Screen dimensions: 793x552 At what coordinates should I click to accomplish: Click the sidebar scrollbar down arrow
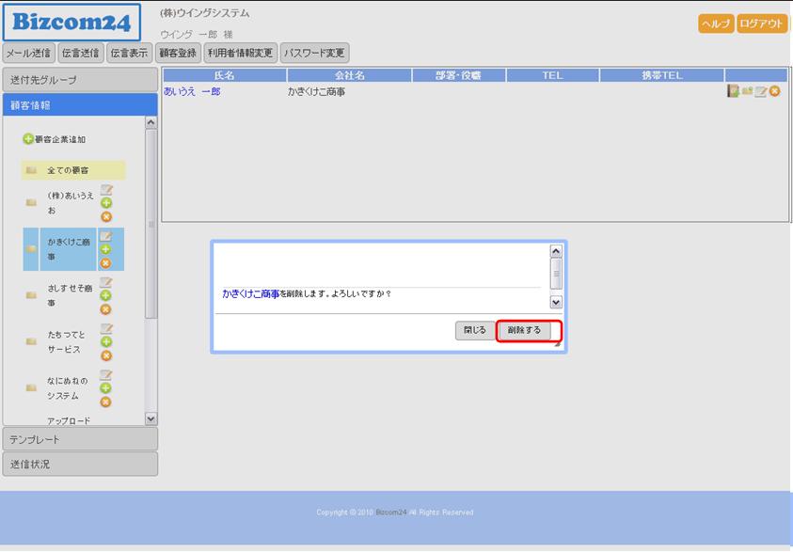click(151, 418)
